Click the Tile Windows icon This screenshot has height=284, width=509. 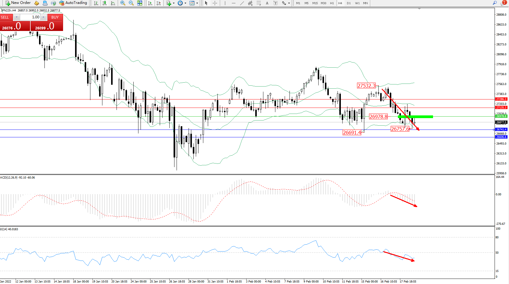[x=140, y=3]
